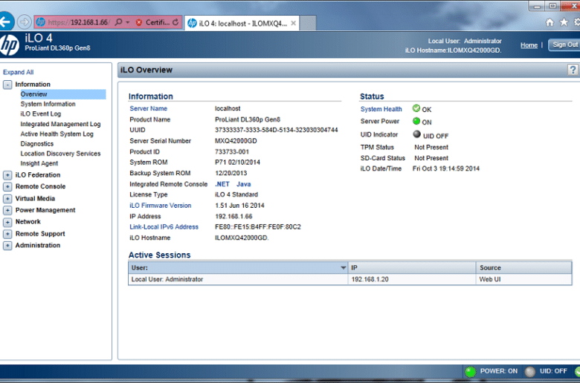This screenshot has width=580, height=383.
Task: Click the address bar HP favicon
Action: 41,22
